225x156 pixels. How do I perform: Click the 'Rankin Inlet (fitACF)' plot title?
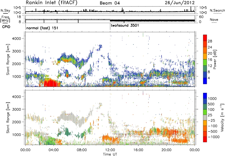coord(51,3)
